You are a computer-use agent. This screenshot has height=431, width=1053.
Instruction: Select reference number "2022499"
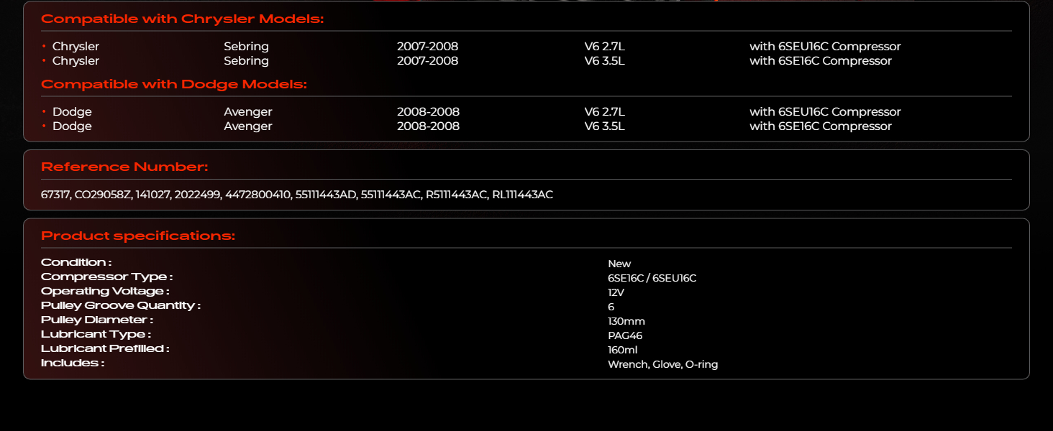point(198,195)
